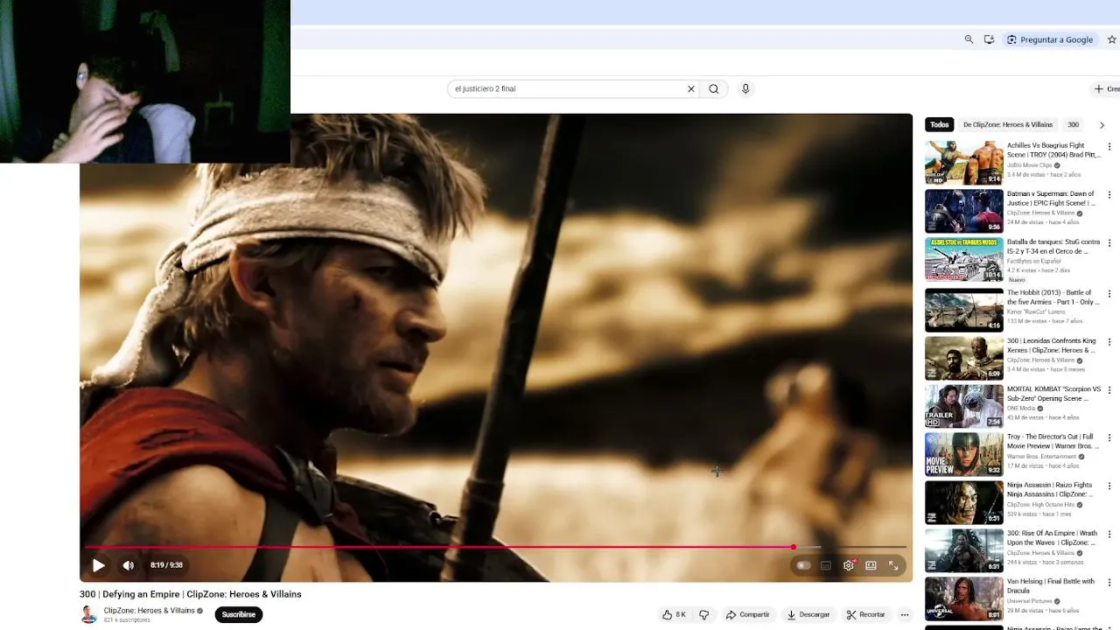Select the De ClipZone: Heroes & Villains chip

coord(1008,125)
